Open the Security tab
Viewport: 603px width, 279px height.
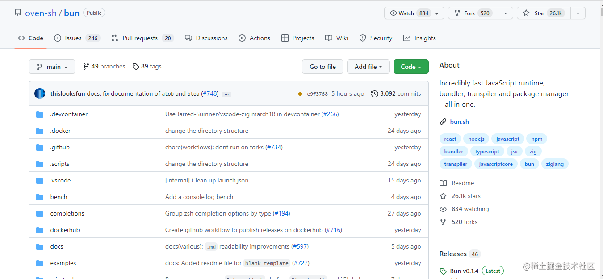pos(376,38)
